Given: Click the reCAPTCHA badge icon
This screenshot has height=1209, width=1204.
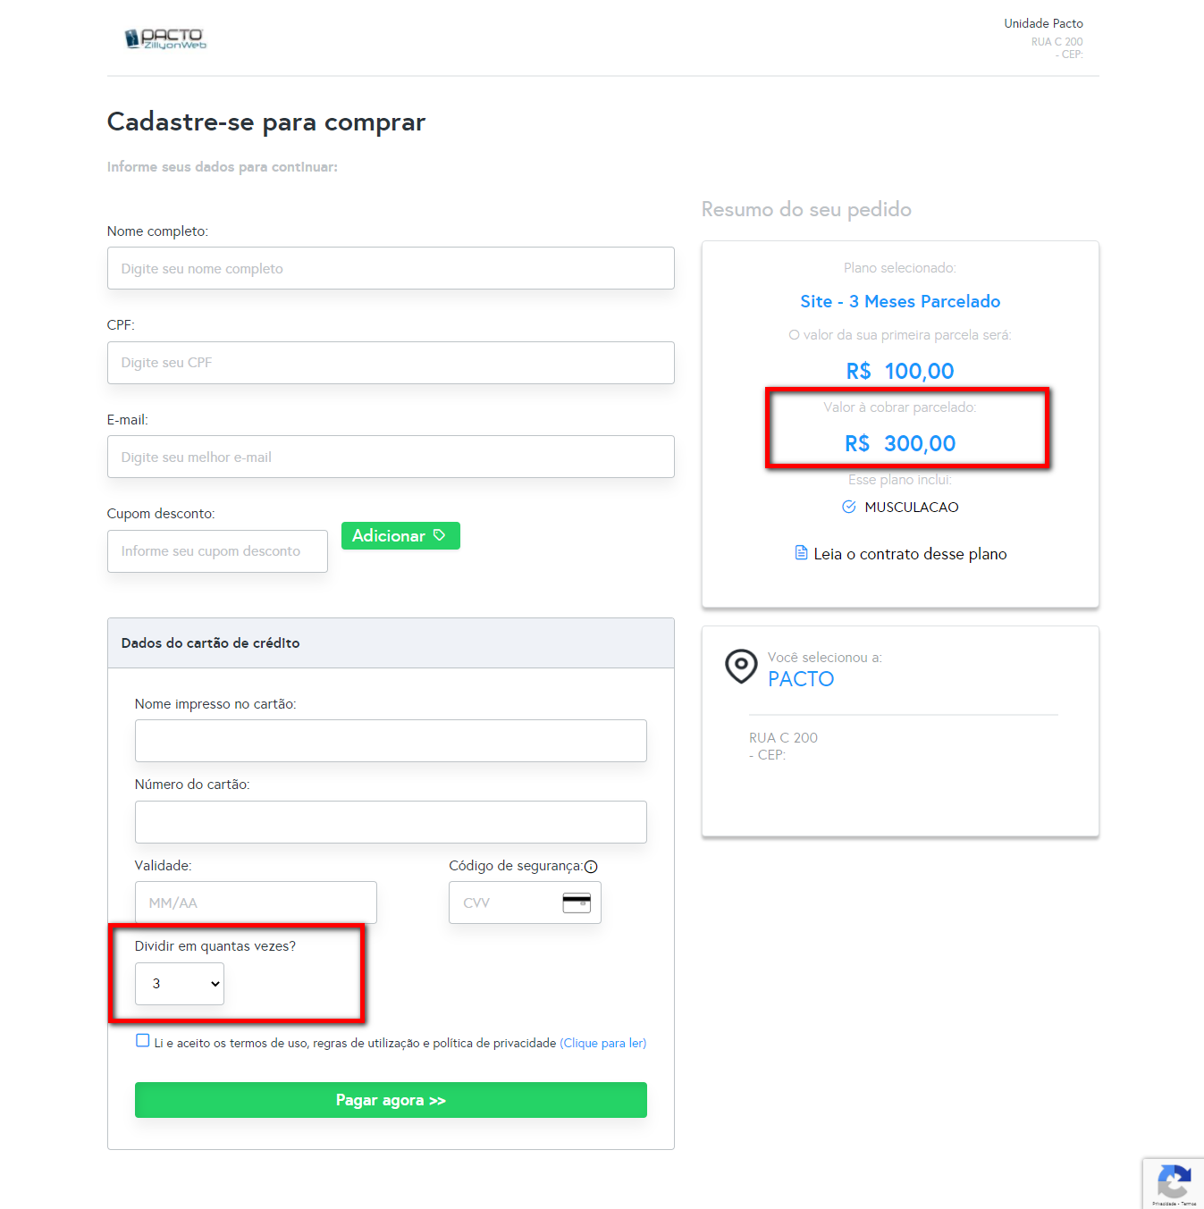Looking at the screenshot, I should click(x=1174, y=1182).
